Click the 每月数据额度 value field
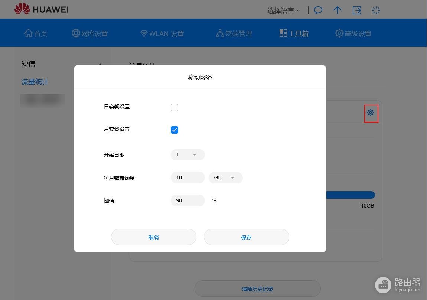 pyautogui.click(x=188, y=177)
